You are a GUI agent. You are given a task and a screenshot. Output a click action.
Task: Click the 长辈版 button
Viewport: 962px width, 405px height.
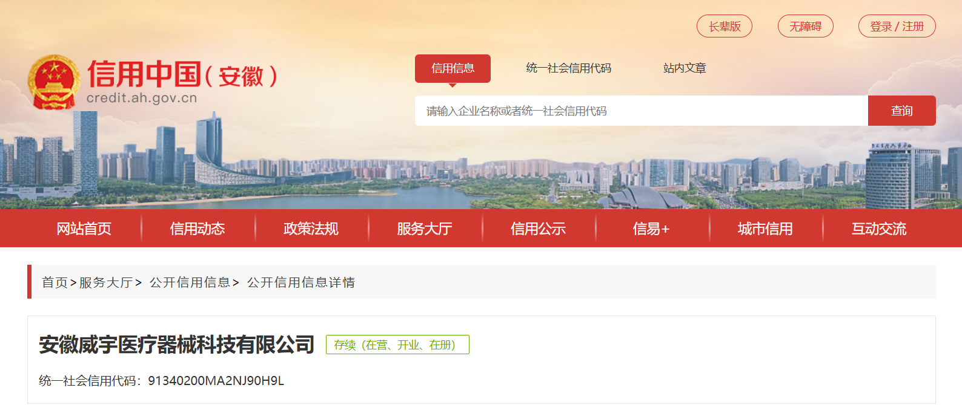[725, 26]
